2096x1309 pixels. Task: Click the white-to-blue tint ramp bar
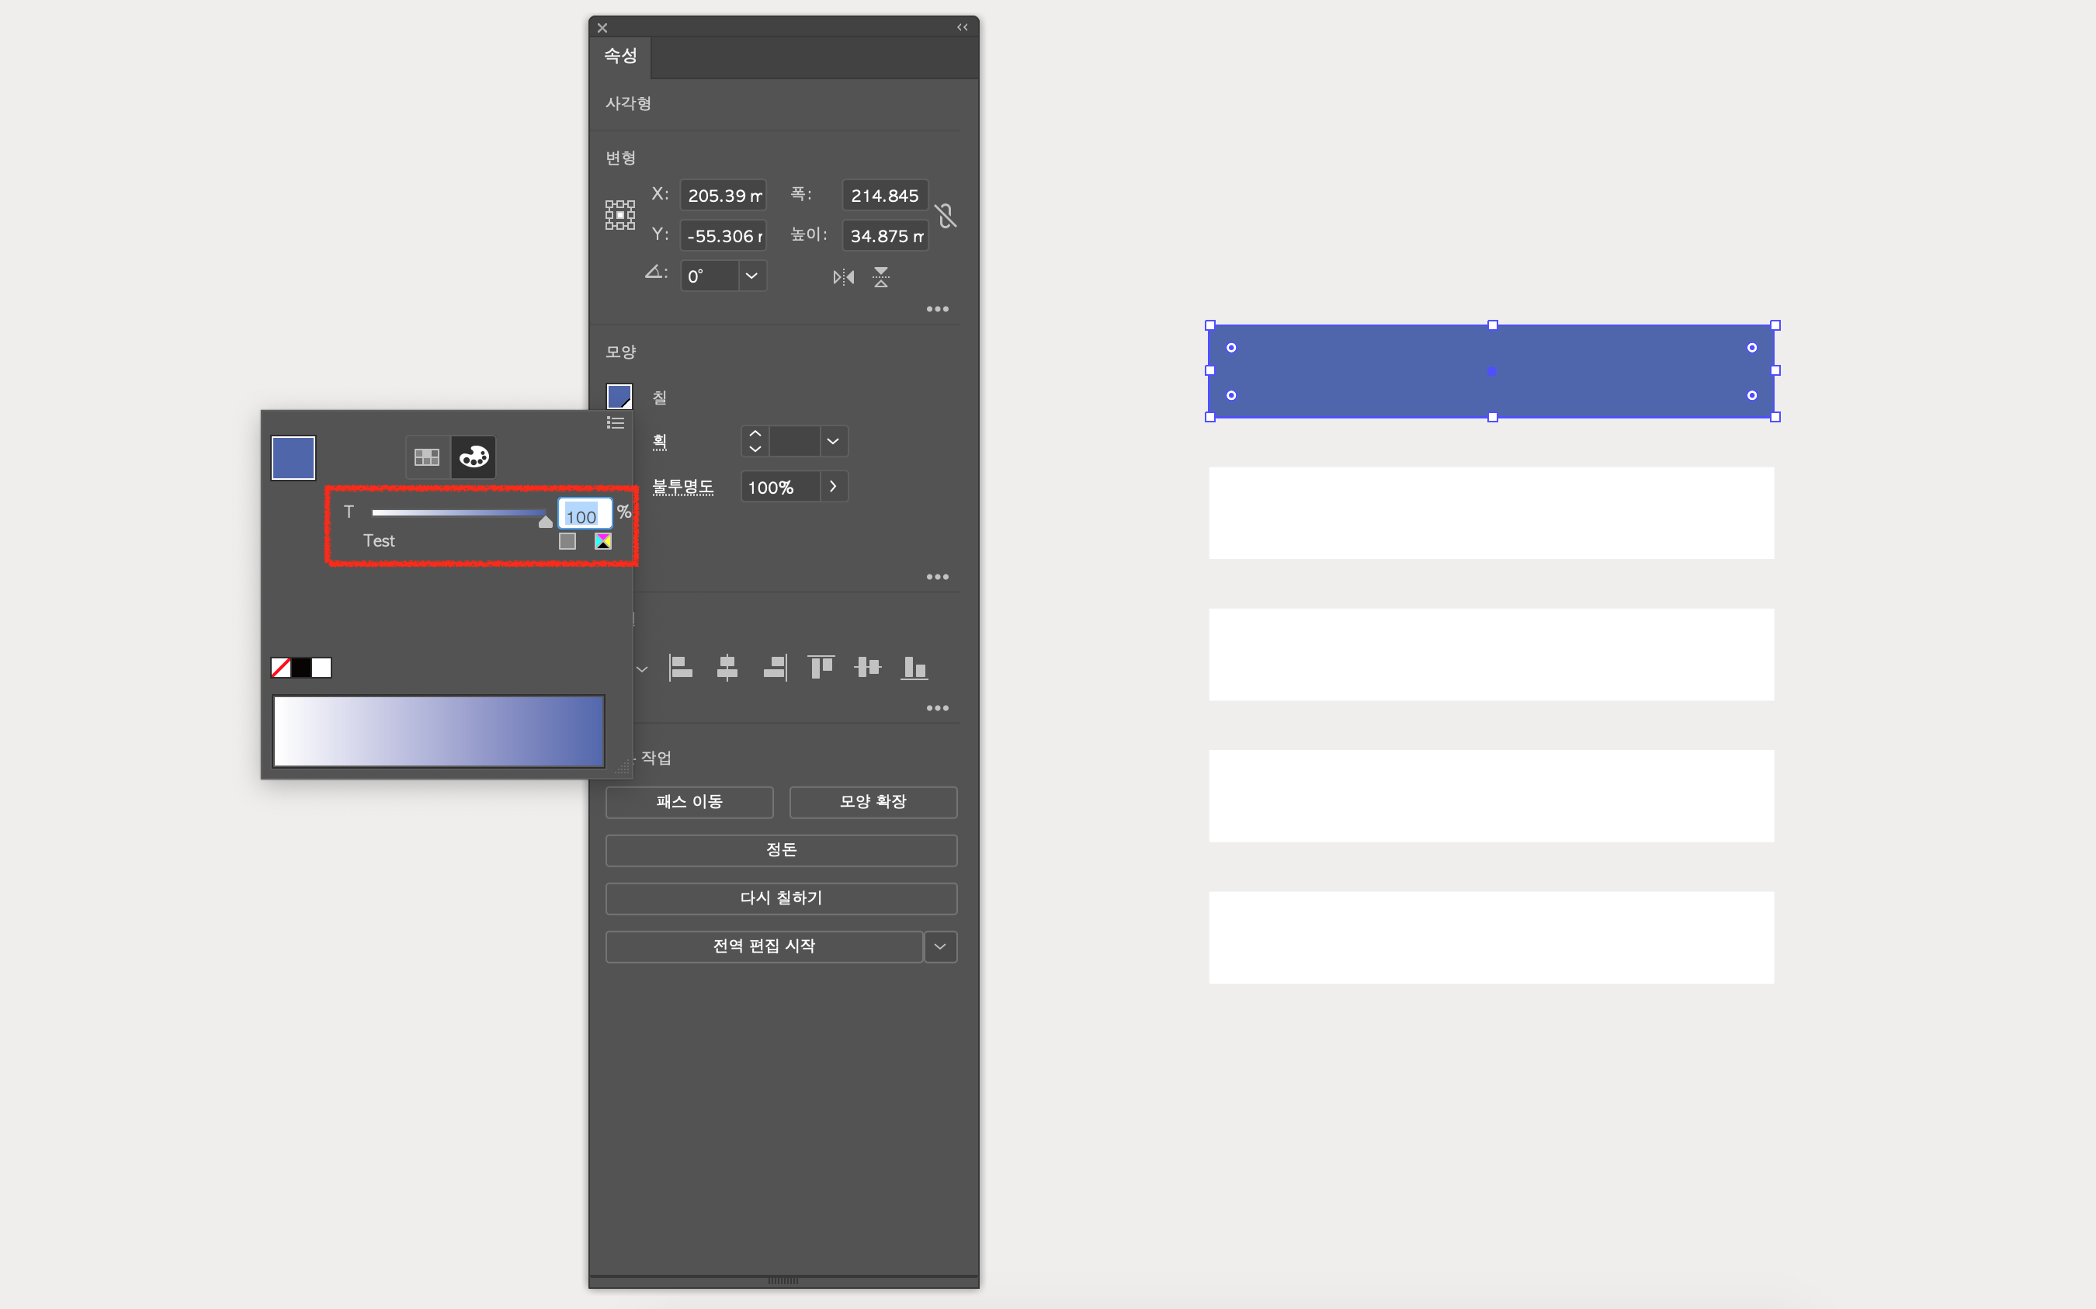click(x=439, y=731)
